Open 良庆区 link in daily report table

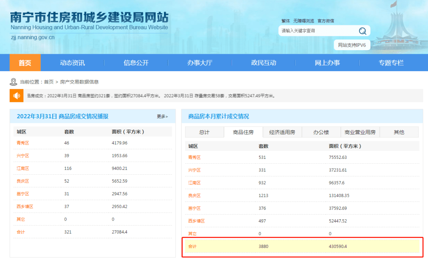coord(23,181)
